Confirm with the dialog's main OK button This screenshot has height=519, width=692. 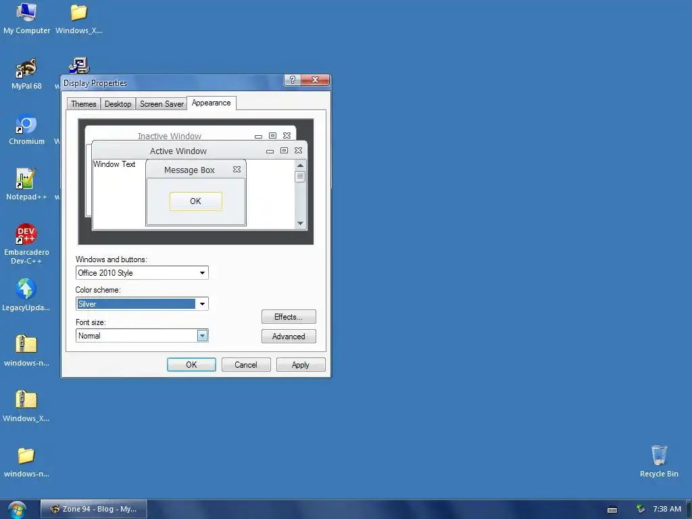coord(191,364)
